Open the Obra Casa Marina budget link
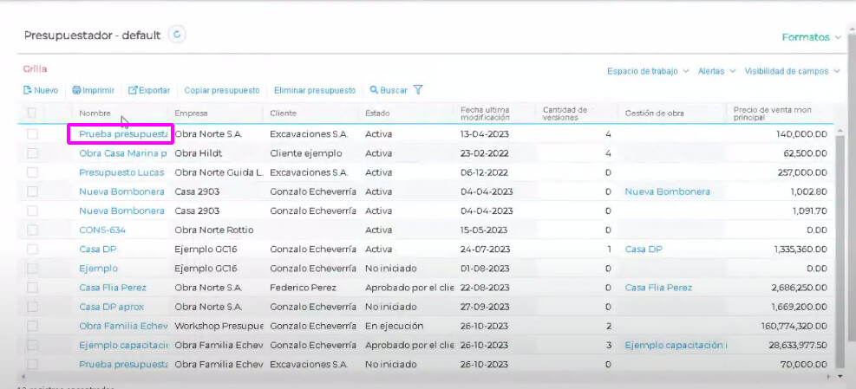This screenshot has width=856, height=389. (123, 153)
